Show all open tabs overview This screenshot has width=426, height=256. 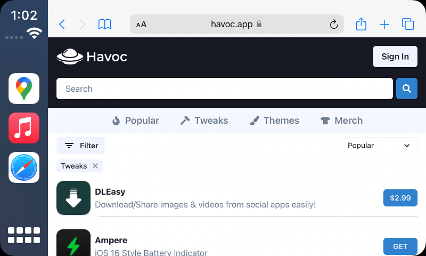(x=408, y=24)
